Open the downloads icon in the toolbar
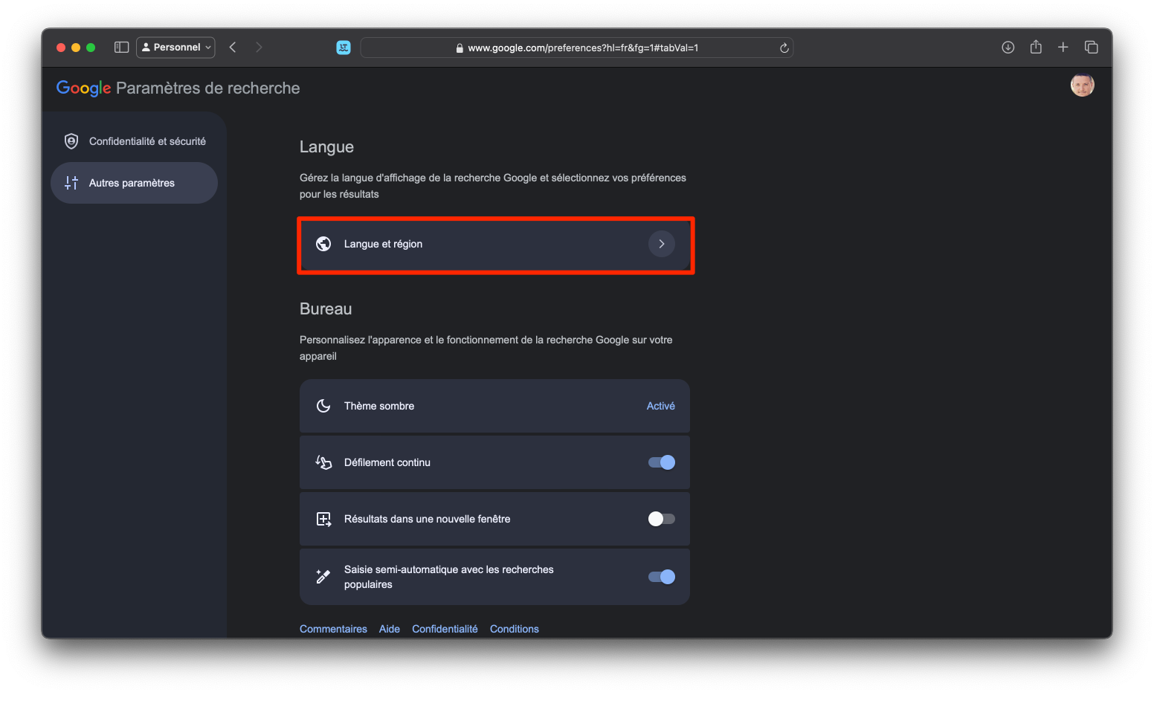The height and width of the screenshot is (724, 1154). point(1008,48)
